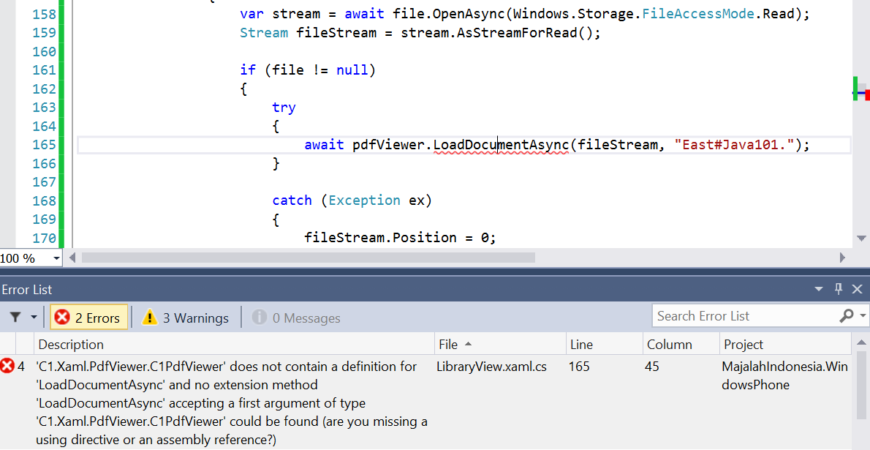Close the Error List panel
Image resolution: width=870 pixels, height=450 pixels.
(x=858, y=289)
